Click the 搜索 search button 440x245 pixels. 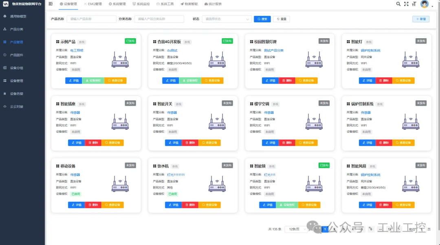click(262, 19)
